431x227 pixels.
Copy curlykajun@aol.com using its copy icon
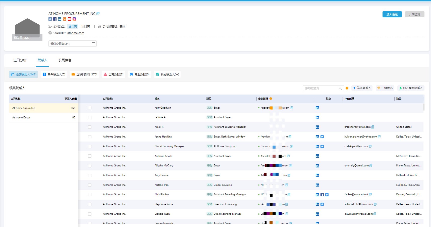tap(370, 146)
